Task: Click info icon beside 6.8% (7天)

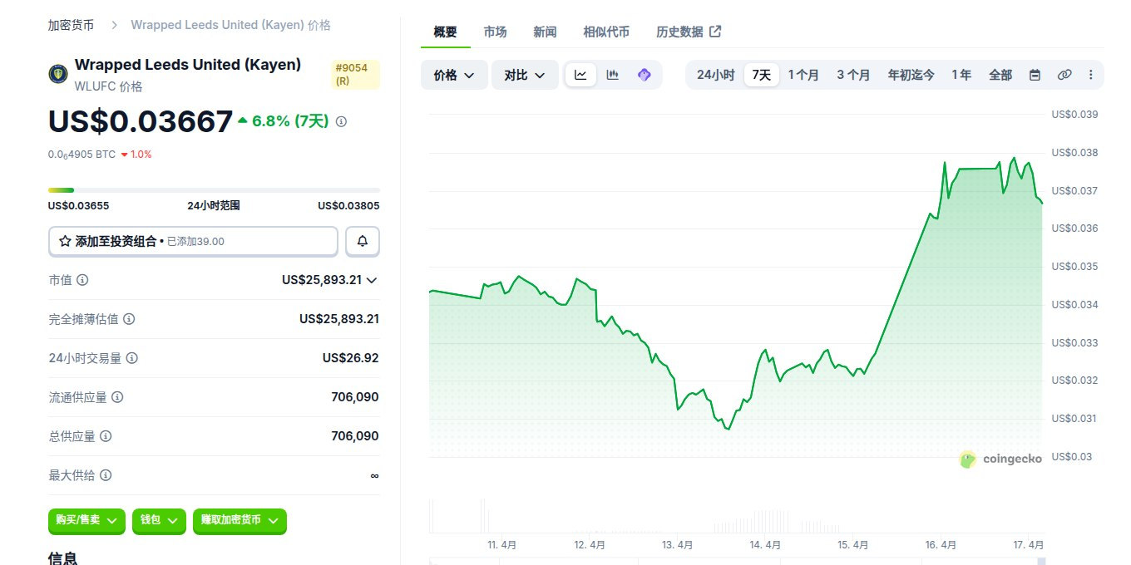Action: (x=341, y=121)
